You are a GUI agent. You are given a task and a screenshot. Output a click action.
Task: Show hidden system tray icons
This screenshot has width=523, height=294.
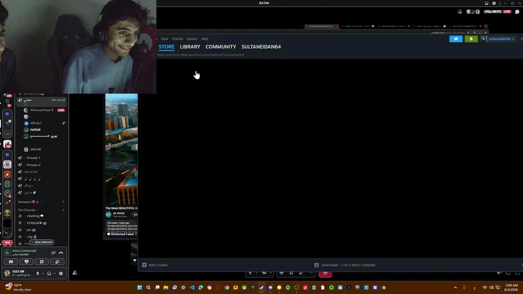[x=455, y=287]
